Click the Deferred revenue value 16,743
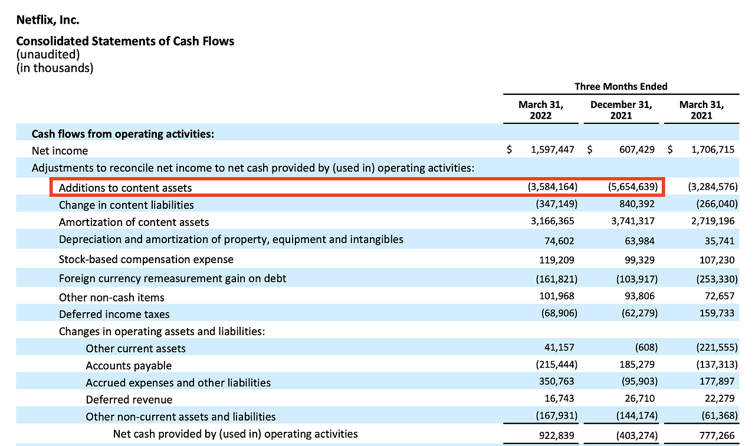This screenshot has height=446, width=755. 559,399
